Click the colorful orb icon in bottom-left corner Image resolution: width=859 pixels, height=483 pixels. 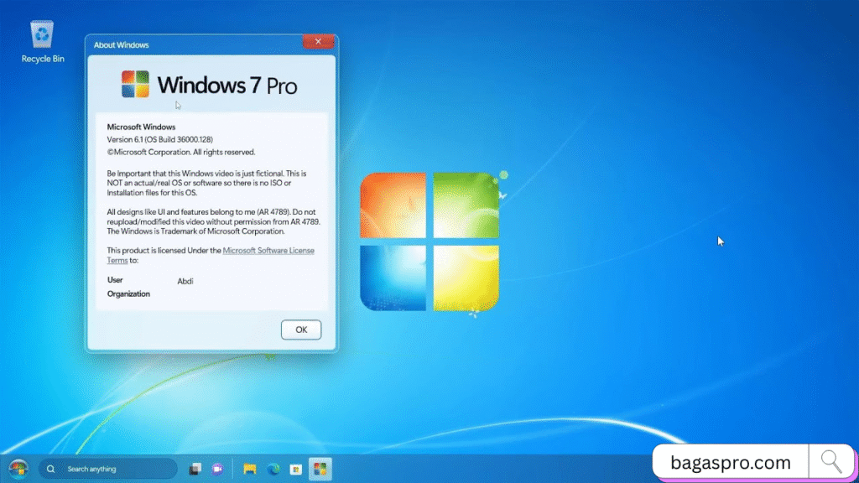point(18,469)
